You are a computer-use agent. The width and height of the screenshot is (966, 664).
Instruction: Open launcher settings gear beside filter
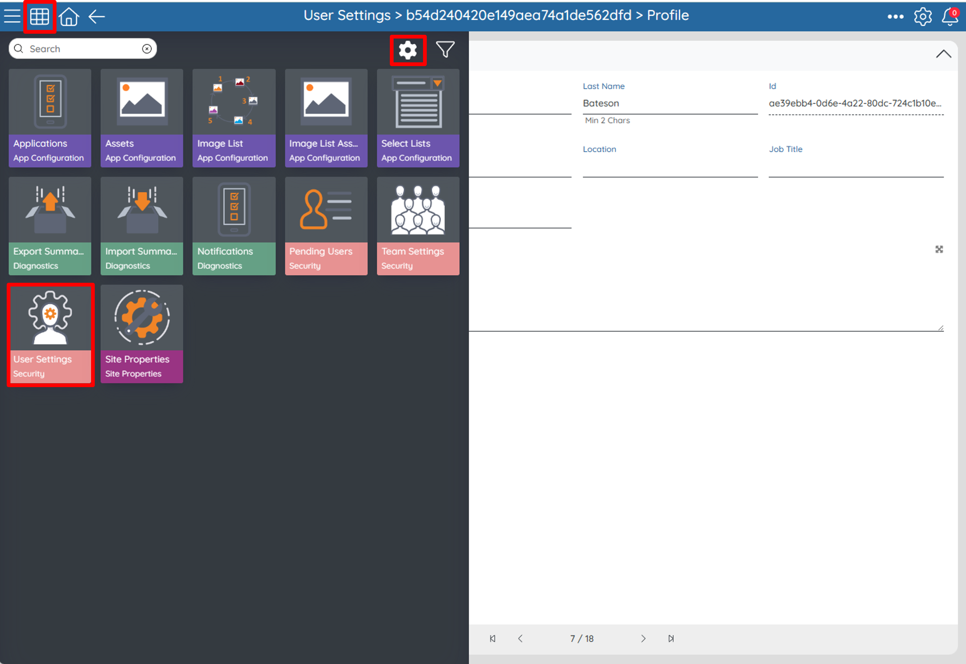click(408, 50)
